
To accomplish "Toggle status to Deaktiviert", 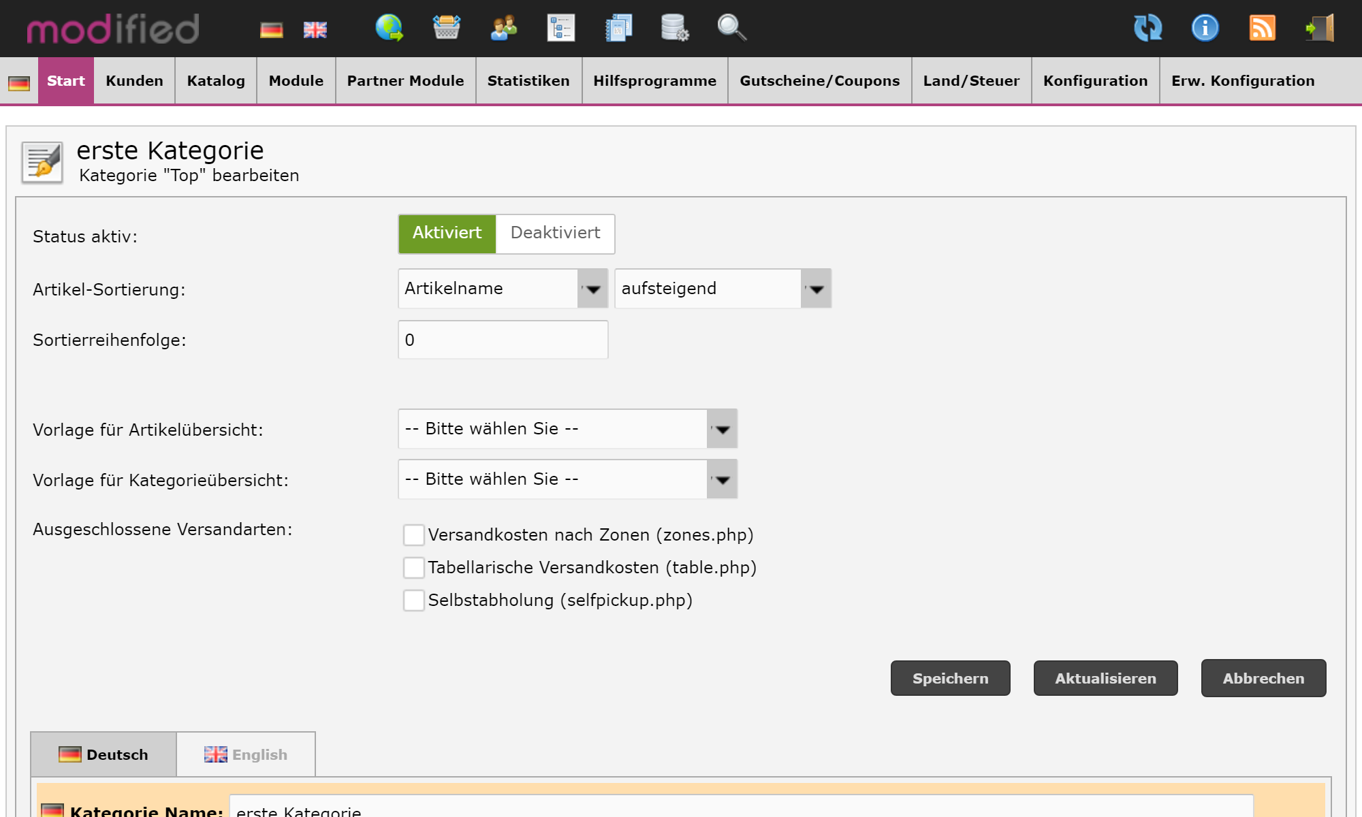I will click(555, 234).
